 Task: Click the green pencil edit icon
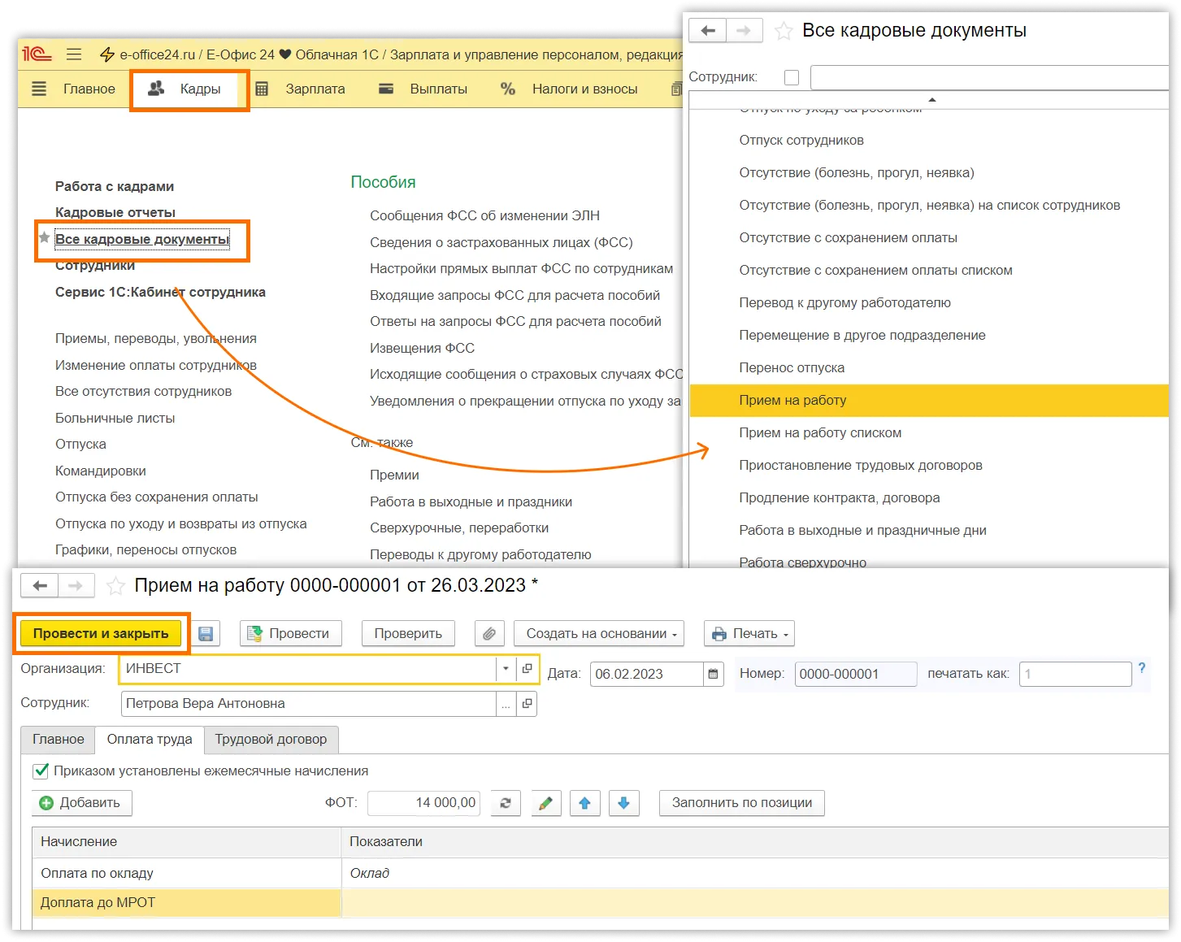(x=545, y=803)
